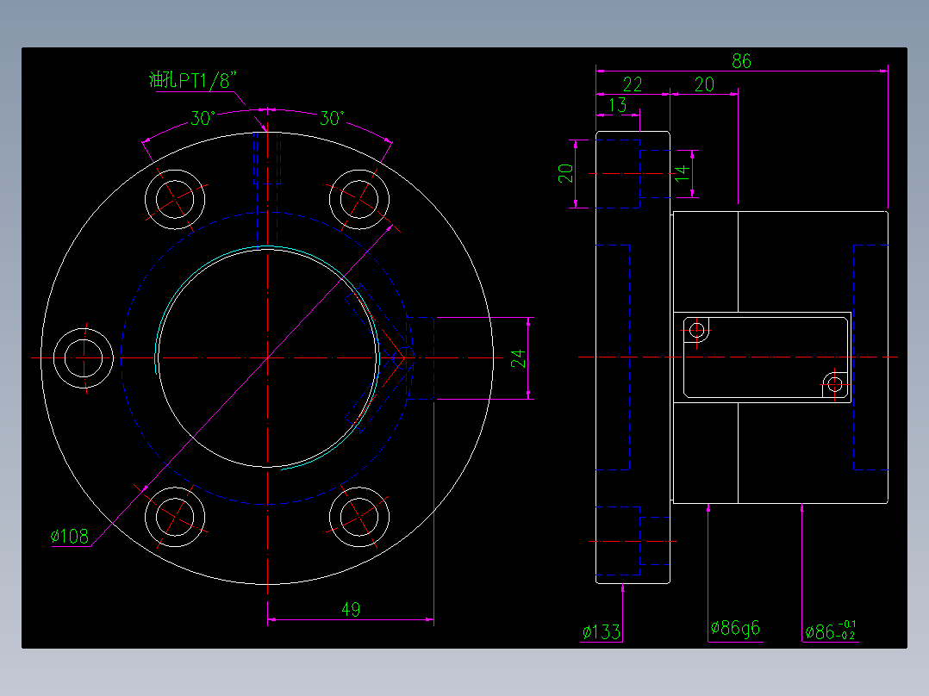
Task: Select the small screw hole in plate's lower-right
Action: (835, 385)
